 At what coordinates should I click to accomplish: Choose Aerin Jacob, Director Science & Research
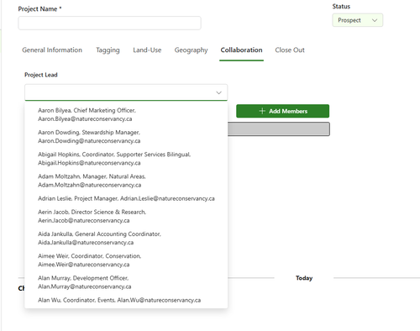[126, 216]
